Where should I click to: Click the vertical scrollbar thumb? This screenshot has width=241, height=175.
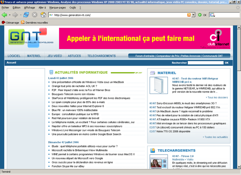click(239, 50)
